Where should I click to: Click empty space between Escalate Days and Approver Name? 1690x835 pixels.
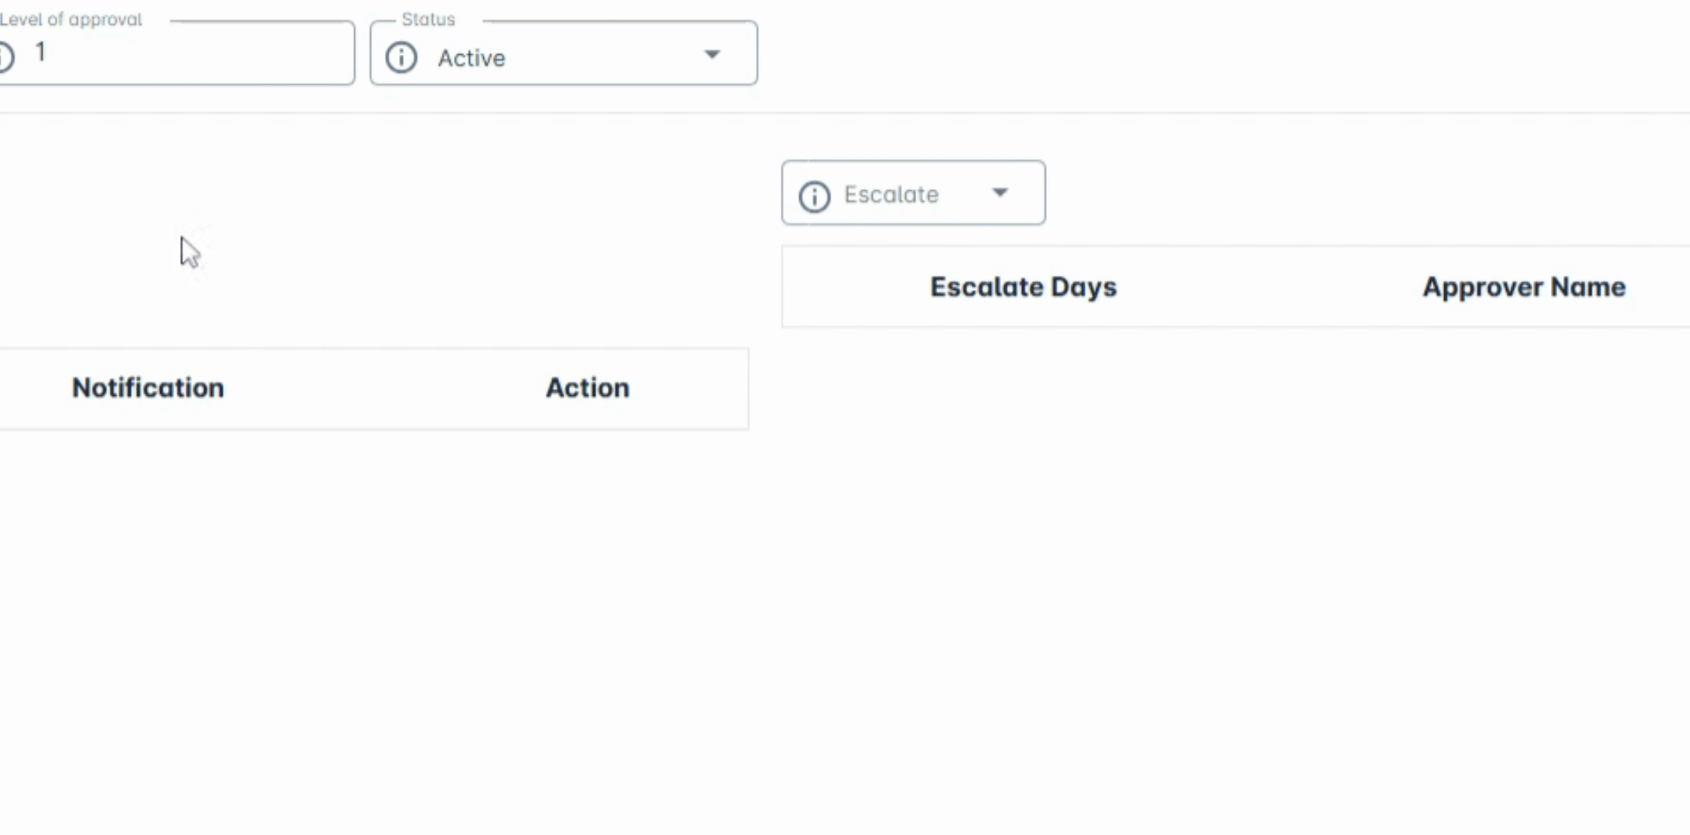point(1268,288)
